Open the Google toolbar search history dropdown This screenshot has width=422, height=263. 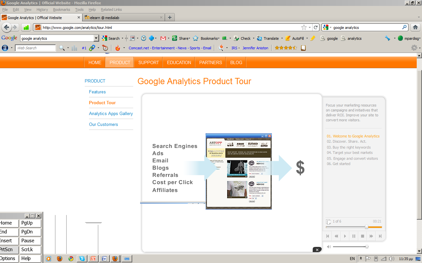coord(96,38)
